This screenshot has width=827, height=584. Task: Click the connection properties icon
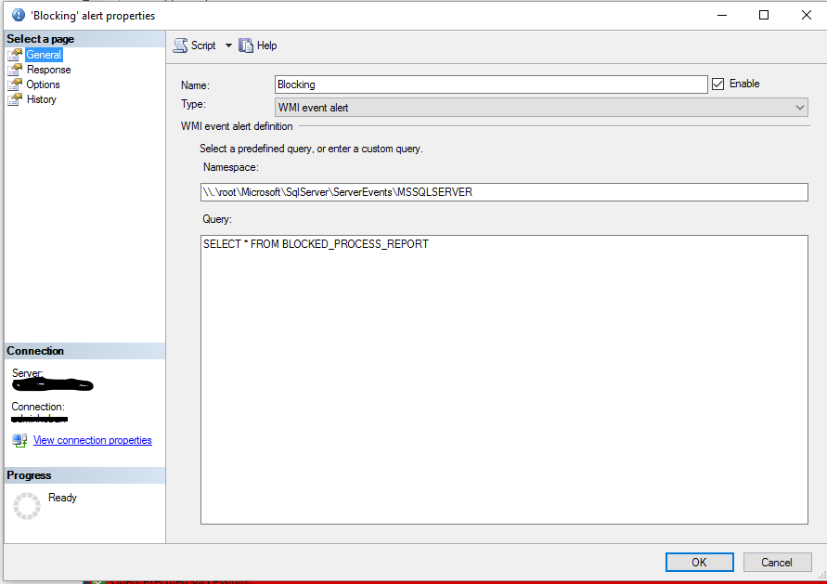coord(19,440)
